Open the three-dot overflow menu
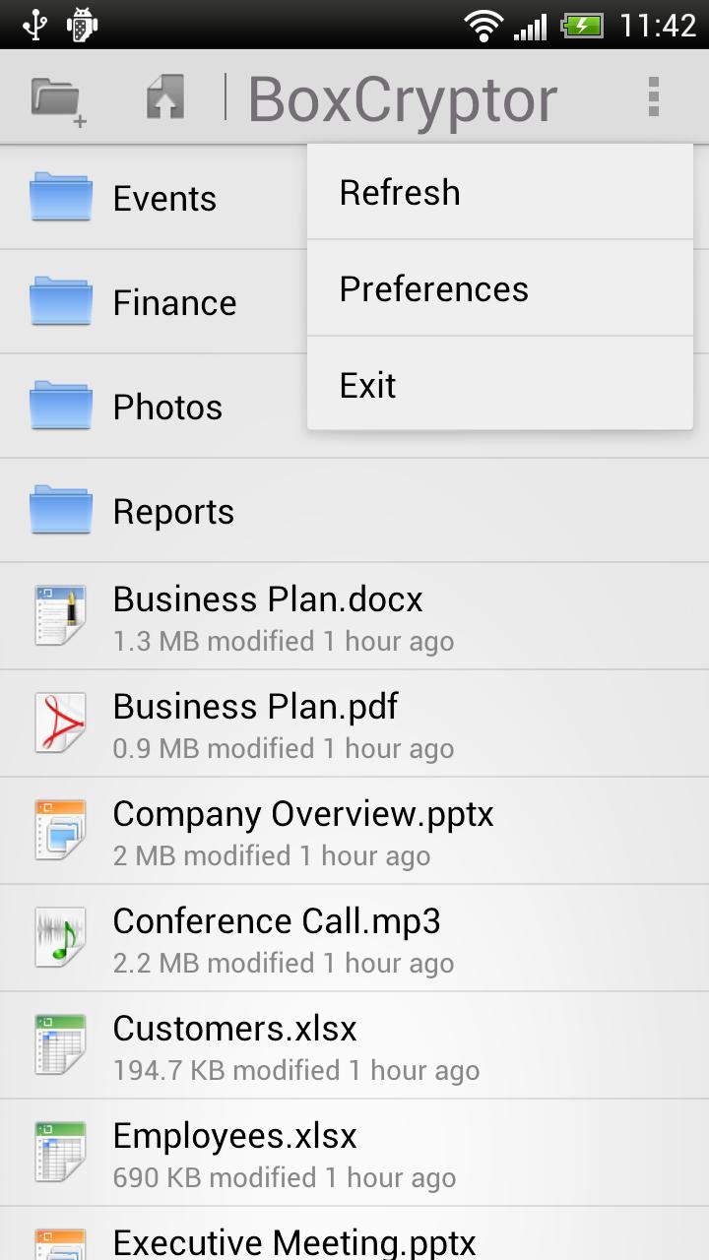 tap(653, 97)
